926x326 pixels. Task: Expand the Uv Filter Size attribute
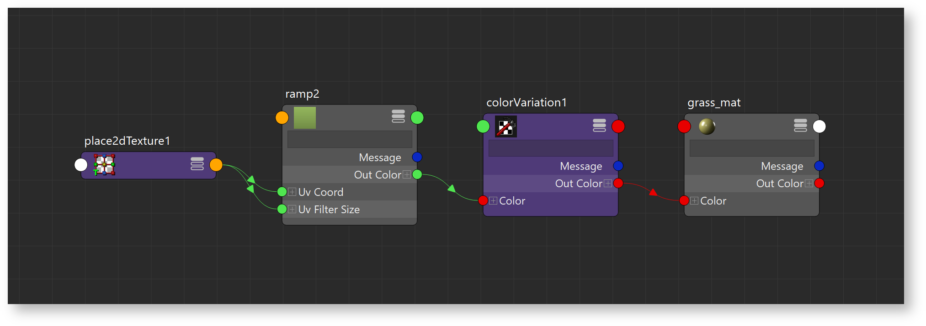coord(292,210)
